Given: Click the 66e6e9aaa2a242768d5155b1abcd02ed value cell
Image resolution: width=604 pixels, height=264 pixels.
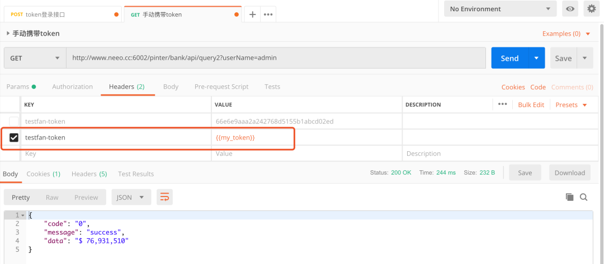Looking at the screenshot, I should pyautogui.click(x=306, y=122).
